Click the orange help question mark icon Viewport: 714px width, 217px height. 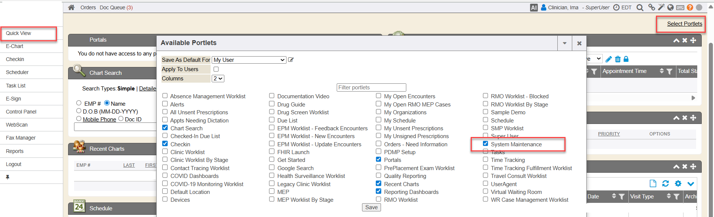pyautogui.click(x=690, y=7)
